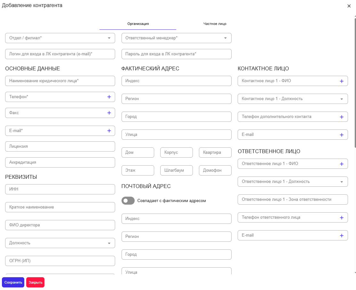
Task: Click the plus icon in Телефон дополнительного контакта field
Action: [342, 117]
